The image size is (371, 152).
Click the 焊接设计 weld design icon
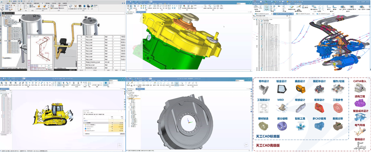(300, 107)
